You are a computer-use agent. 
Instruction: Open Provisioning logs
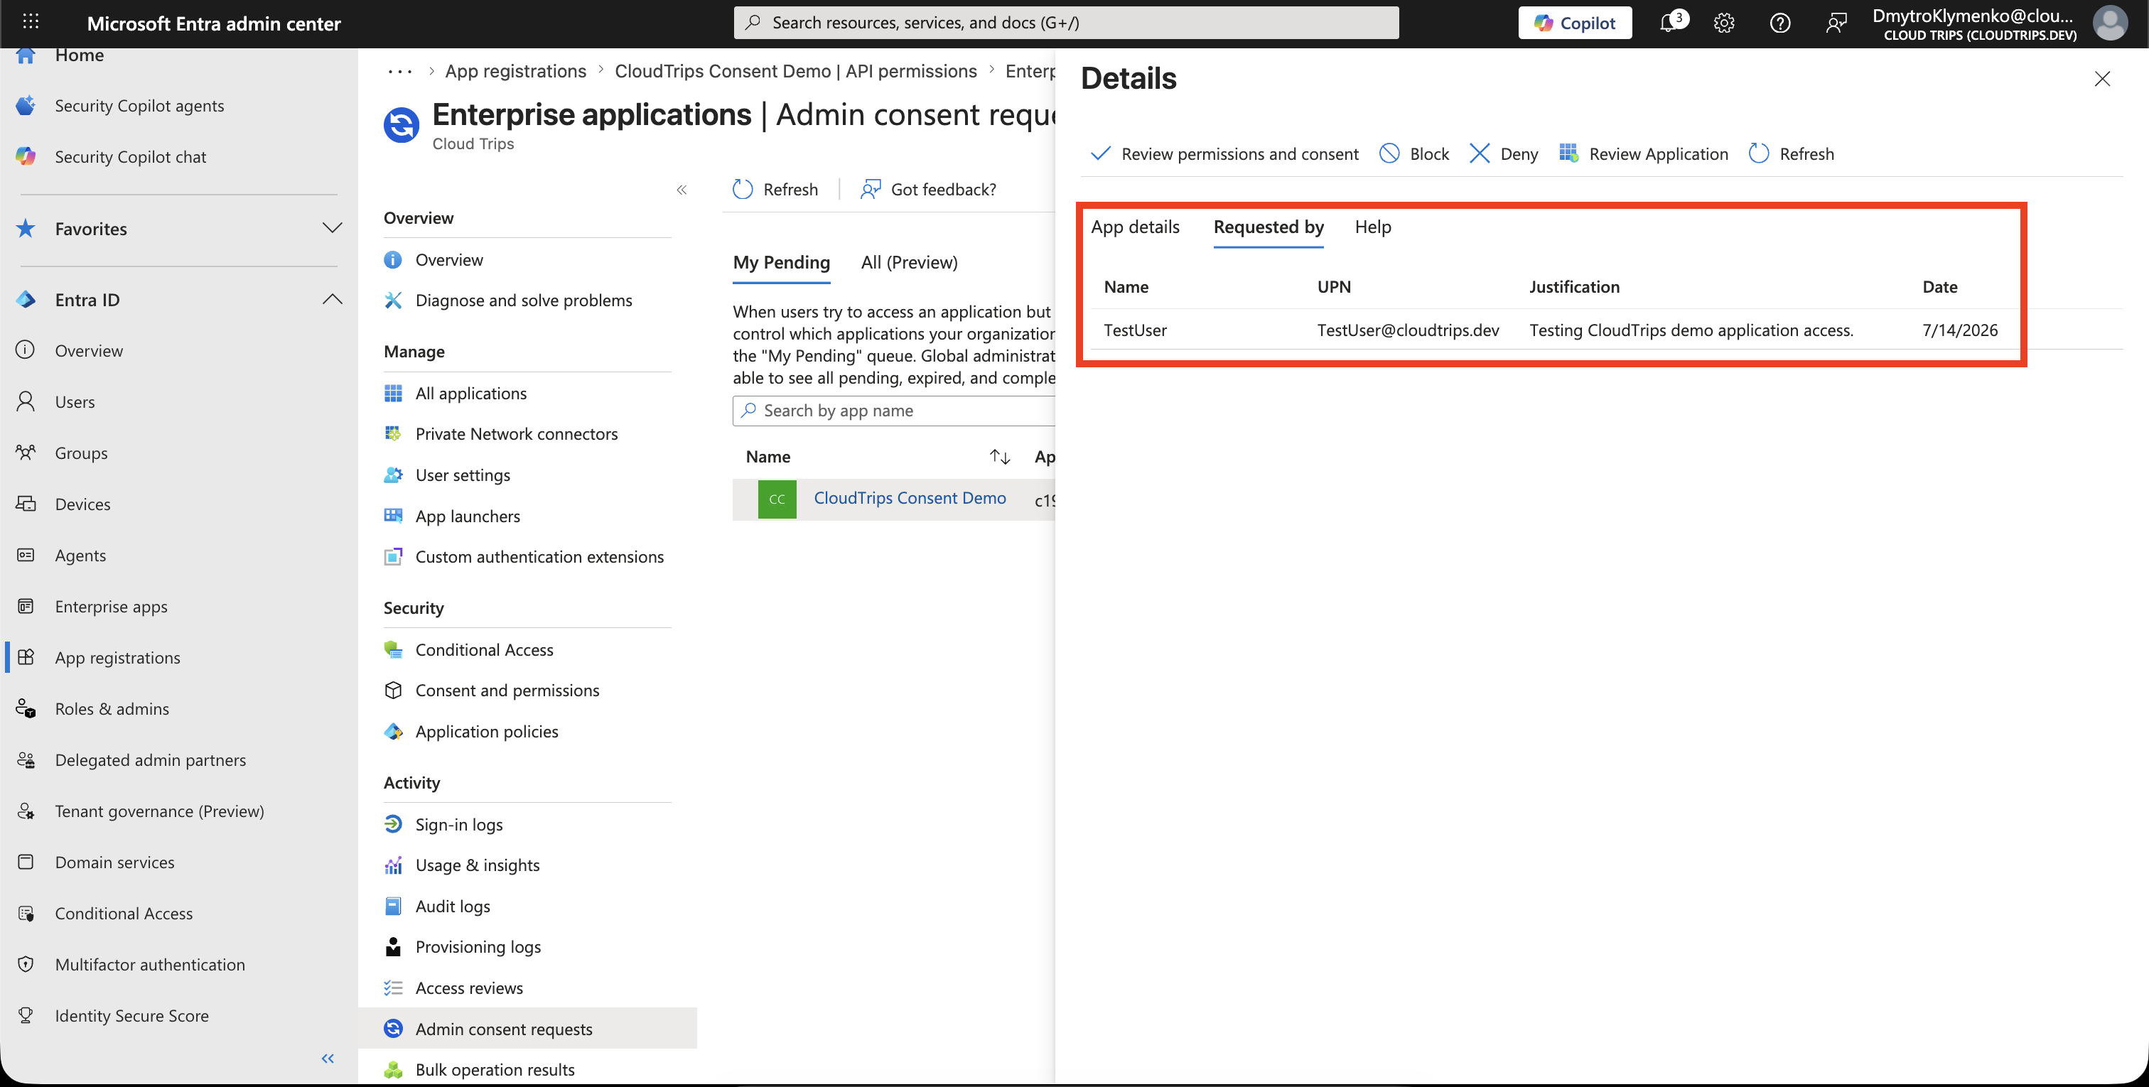(x=478, y=946)
